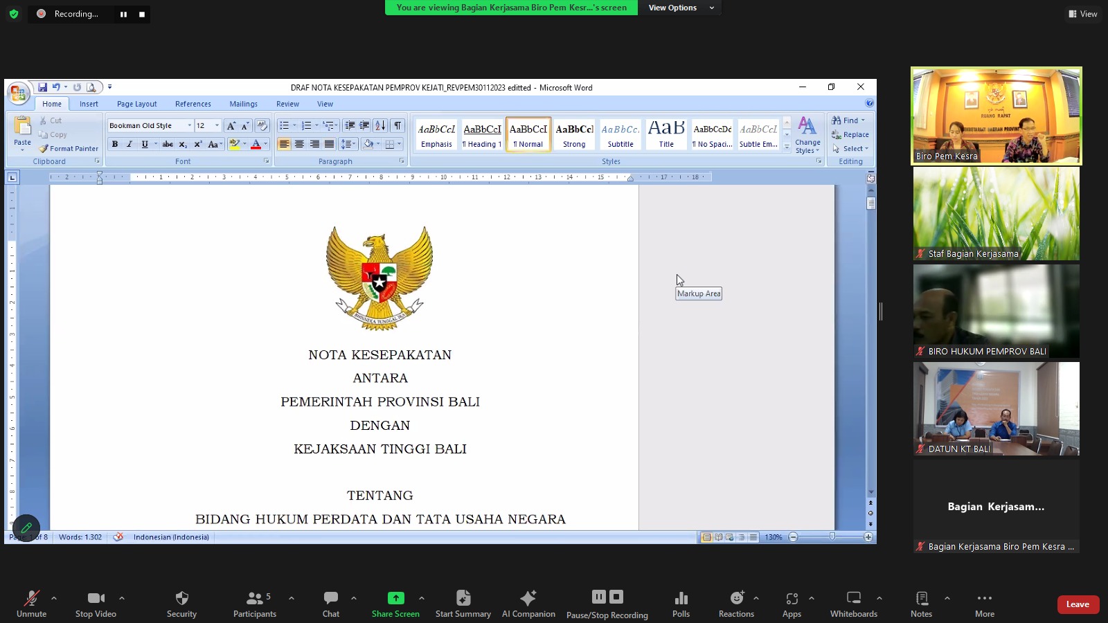Open the Page Layout ribbon tab
The image size is (1108, 623).
coord(136,104)
